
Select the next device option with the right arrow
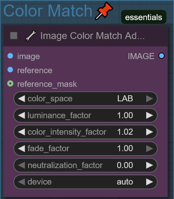149,182
